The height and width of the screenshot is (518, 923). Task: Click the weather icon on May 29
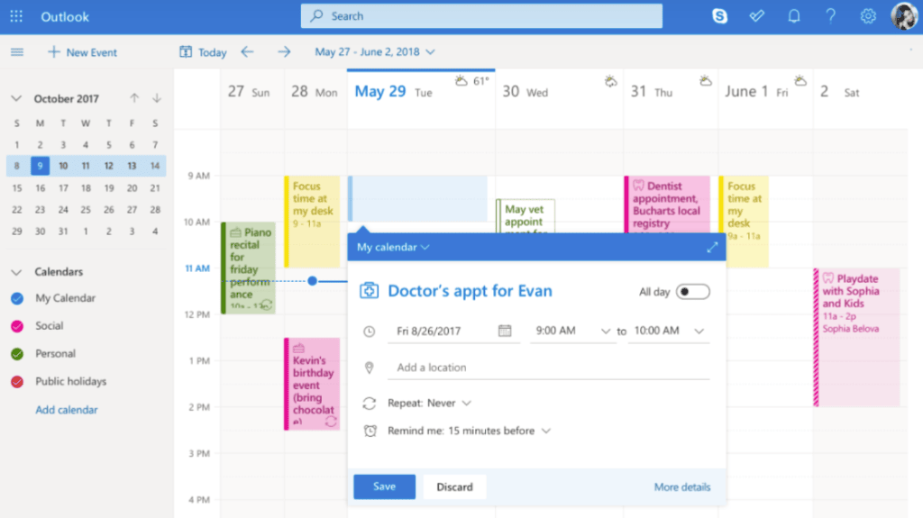click(x=461, y=81)
